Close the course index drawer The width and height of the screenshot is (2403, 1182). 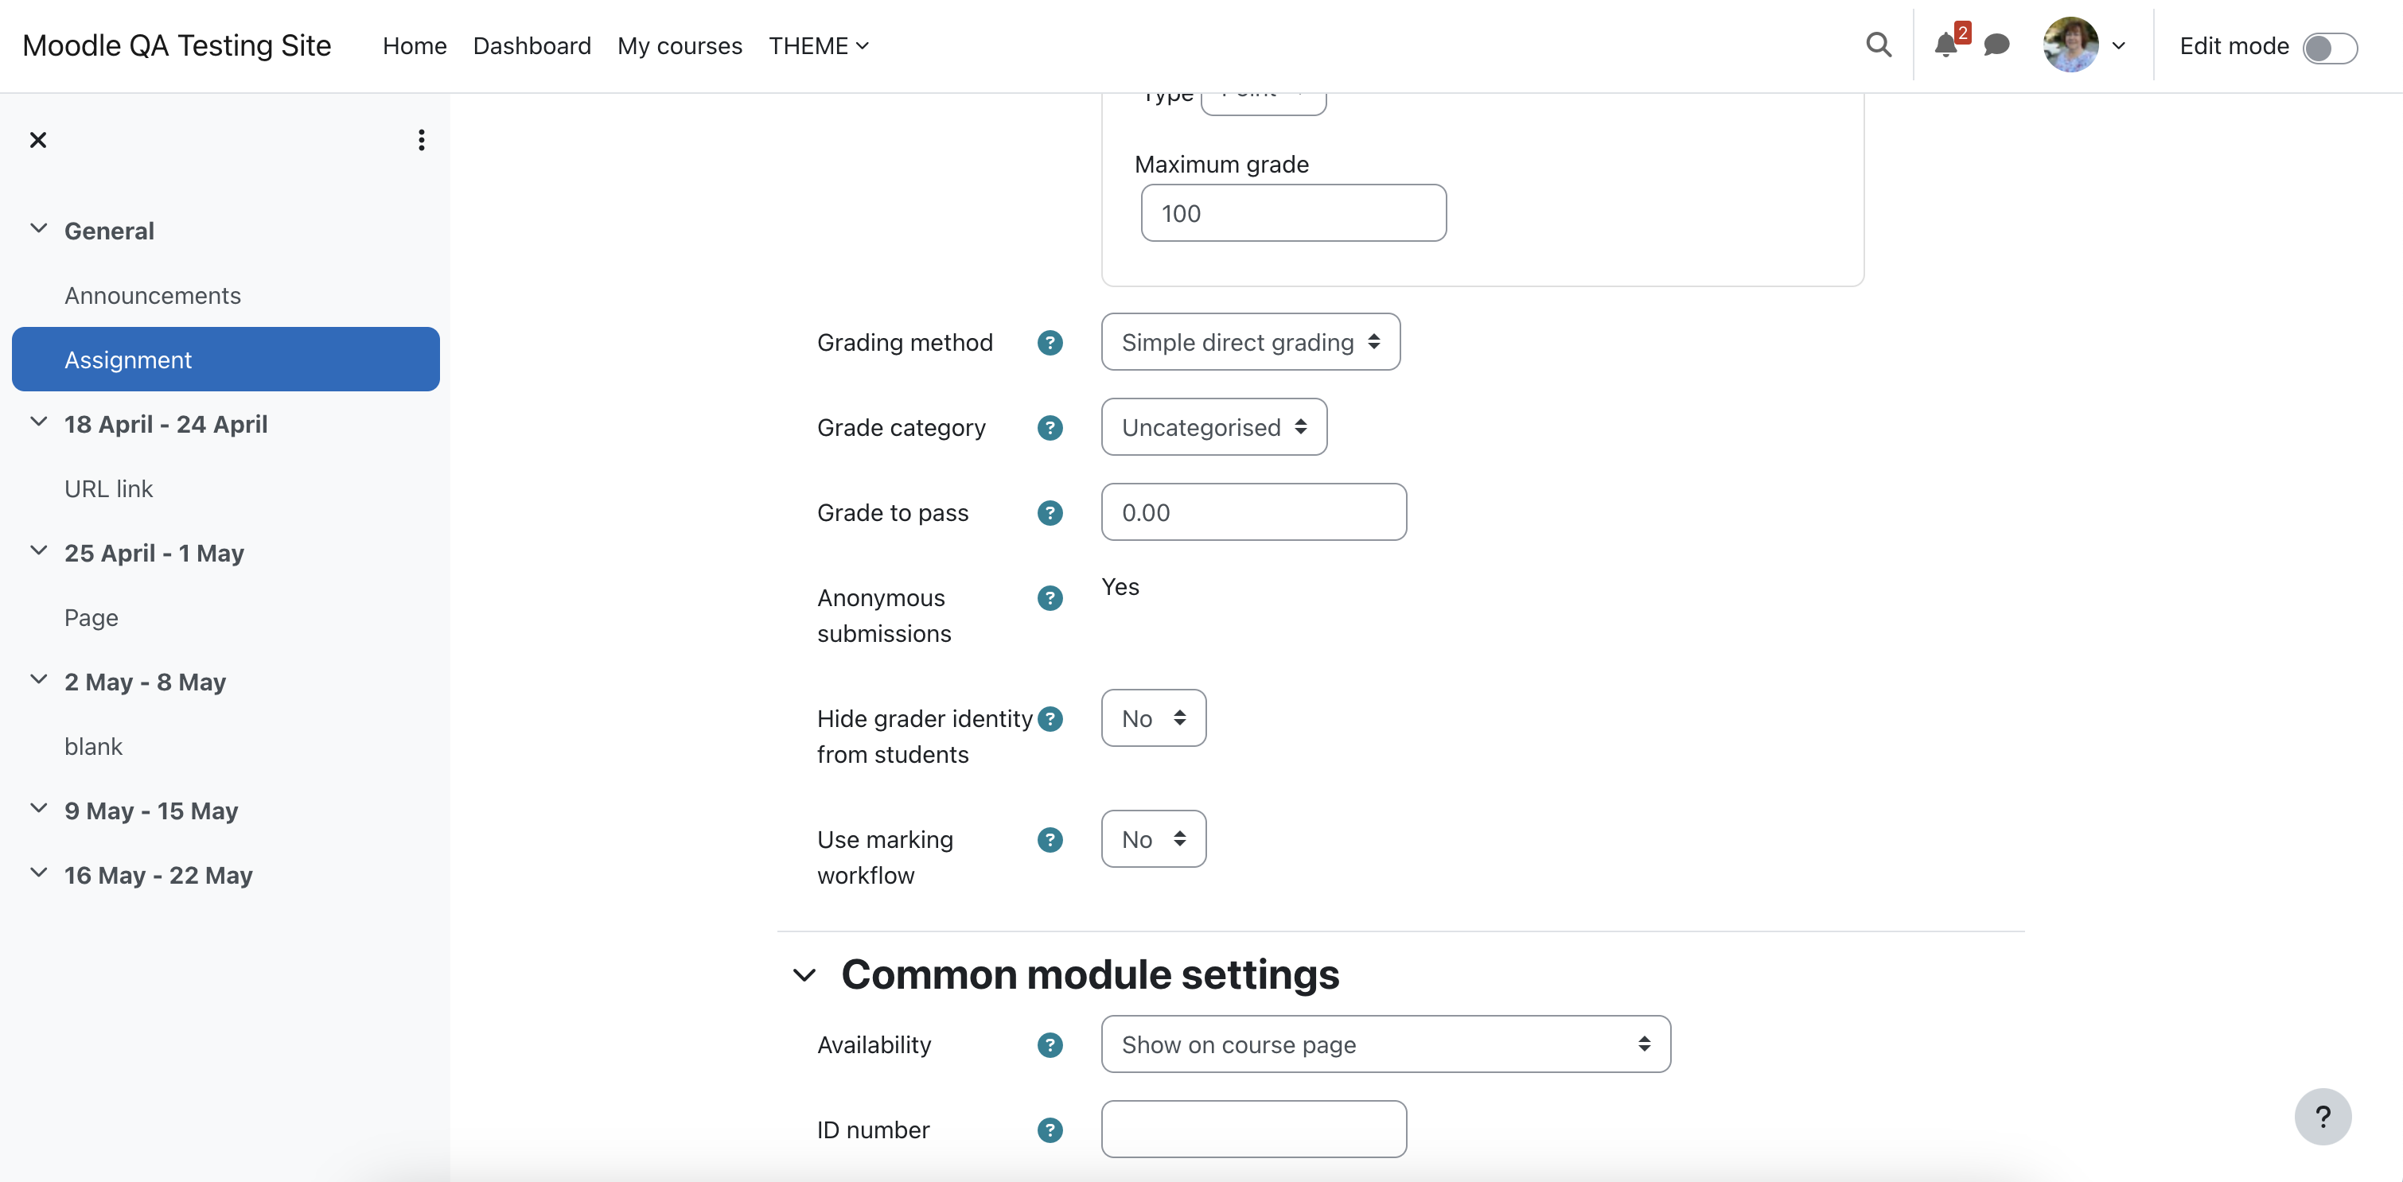pyautogui.click(x=38, y=140)
